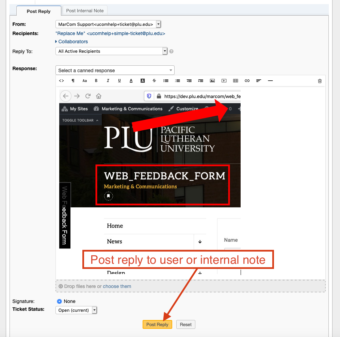The width and height of the screenshot is (340, 337).
Task: Apply bold formatting
Action: (96, 81)
